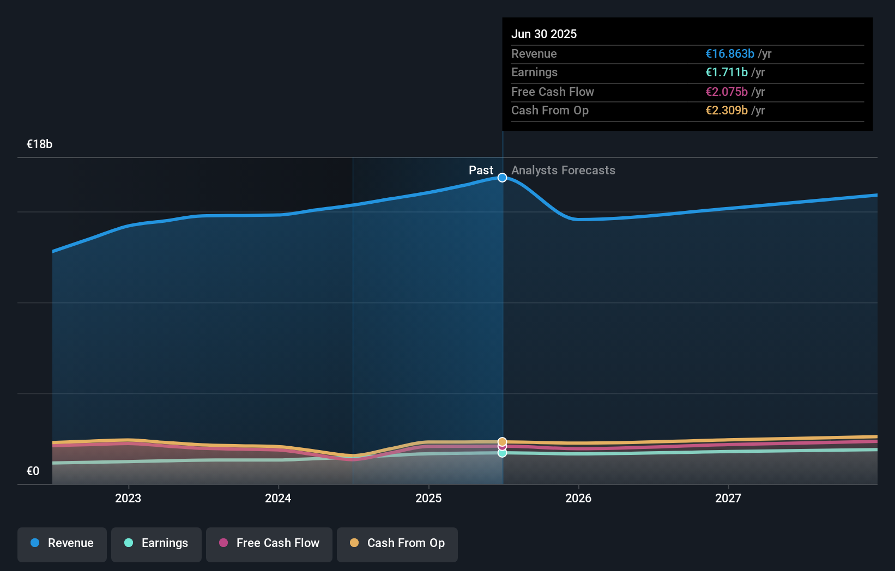Select the blue Revenue marker on the chart
This screenshot has width=895, height=571.
pos(502,177)
